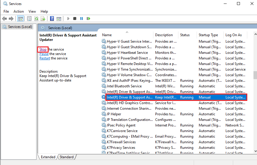Toggle the Action Pane toolbar icon

click(x=59, y=19)
